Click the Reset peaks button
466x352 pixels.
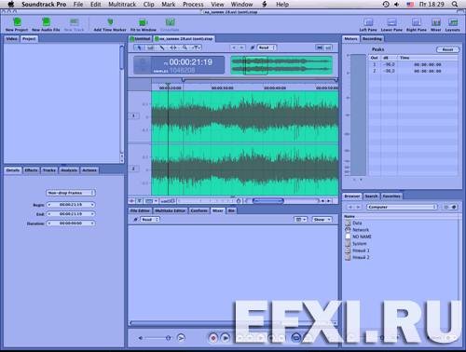[447, 49]
